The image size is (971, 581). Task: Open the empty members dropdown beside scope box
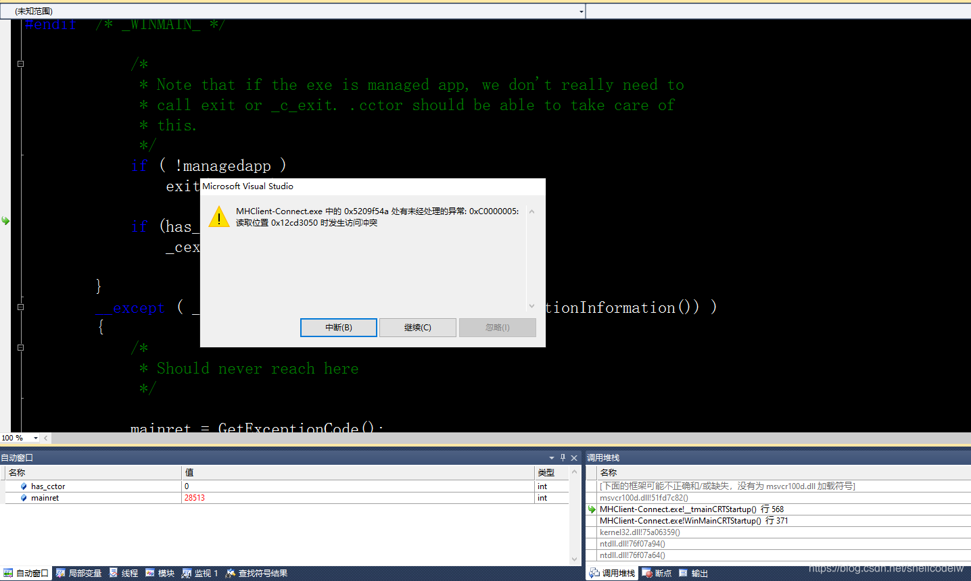tap(778, 11)
